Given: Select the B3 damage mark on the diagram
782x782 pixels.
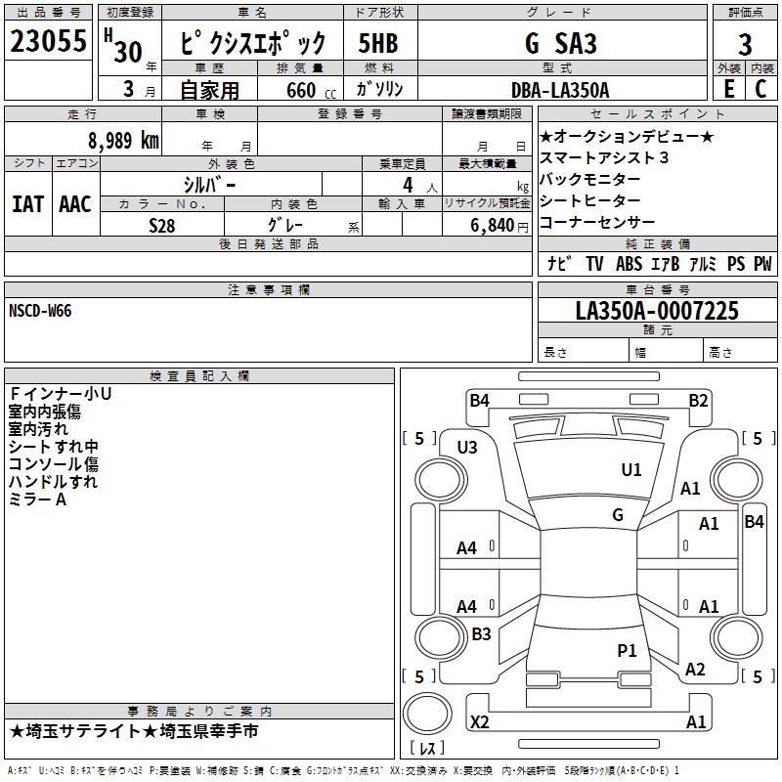Looking at the screenshot, I should coord(481,634).
